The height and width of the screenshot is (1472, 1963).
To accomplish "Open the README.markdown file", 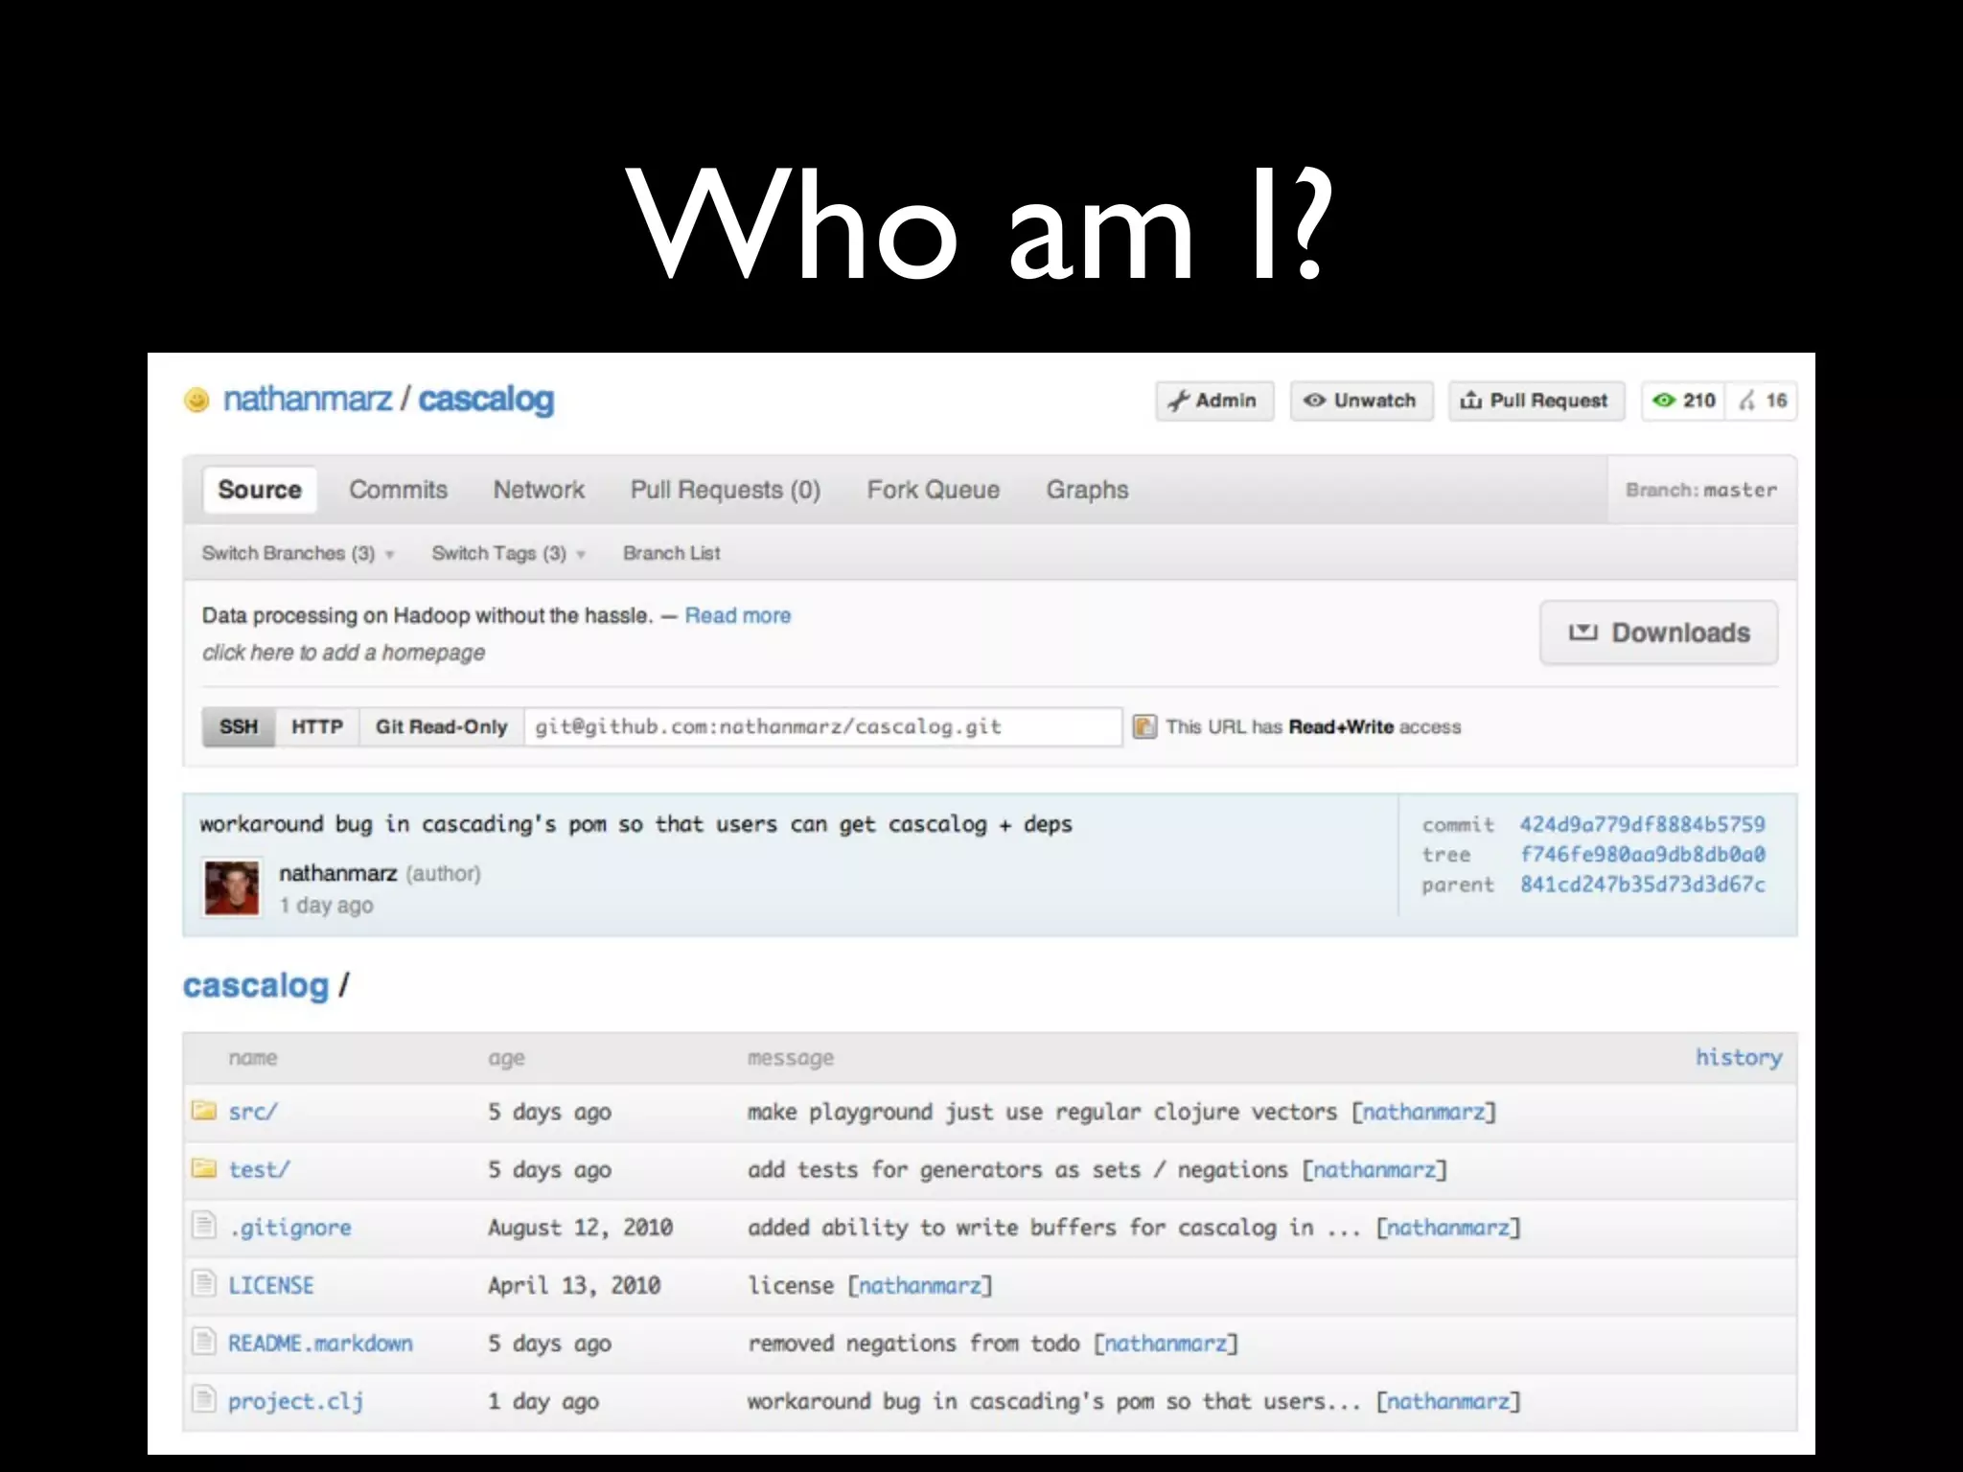I will tap(320, 1343).
